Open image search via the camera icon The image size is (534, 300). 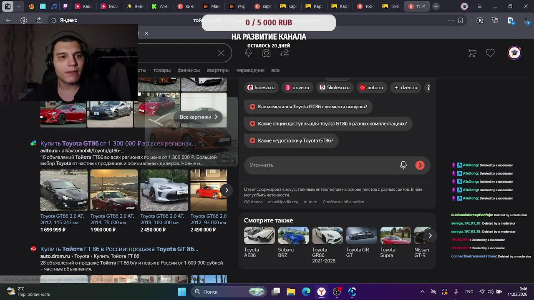click(x=266, y=53)
